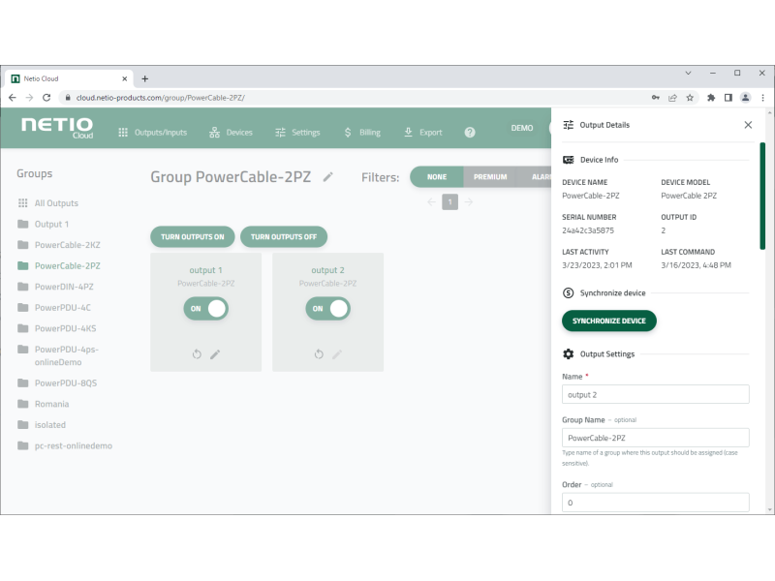Click the serial number 24a42c3a5875
The image size is (775, 581).
click(x=588, y=230)
